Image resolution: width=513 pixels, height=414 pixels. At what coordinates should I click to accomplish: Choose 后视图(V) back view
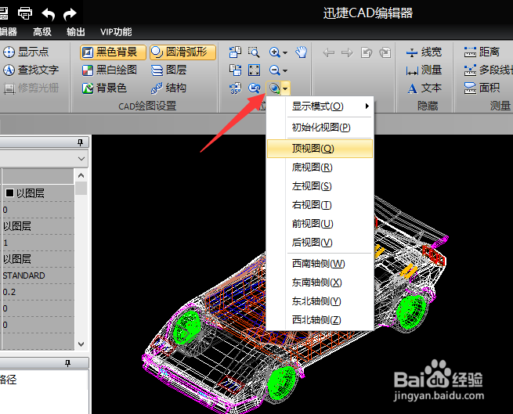tap(320, 243)
